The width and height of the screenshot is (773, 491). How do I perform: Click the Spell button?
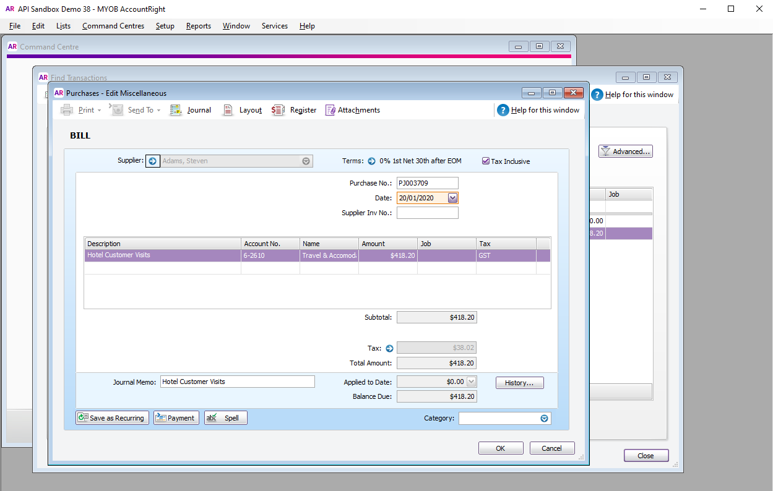(226, 418)
